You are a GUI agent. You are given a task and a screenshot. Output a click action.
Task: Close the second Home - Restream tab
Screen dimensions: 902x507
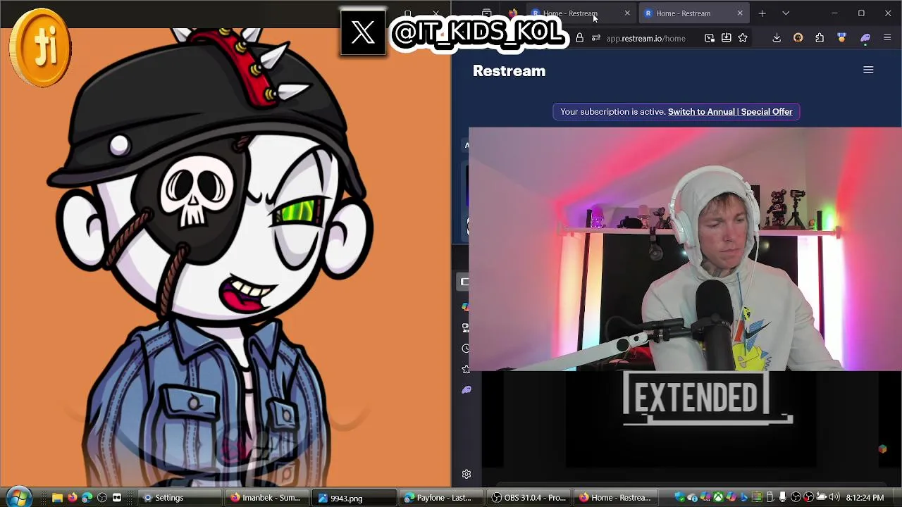740,13
